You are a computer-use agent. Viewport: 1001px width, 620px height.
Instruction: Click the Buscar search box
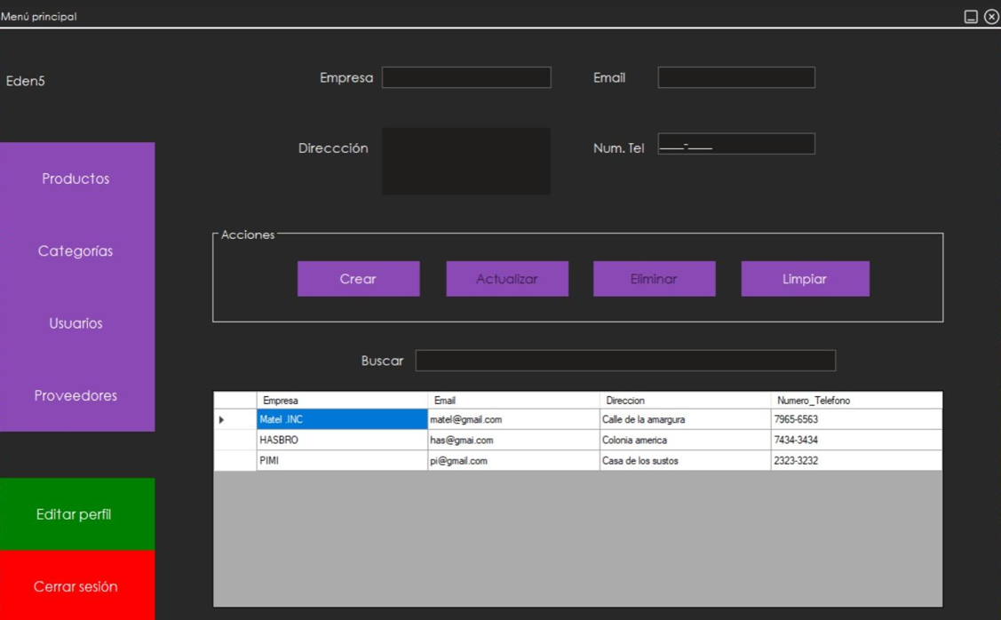[625, 361]
